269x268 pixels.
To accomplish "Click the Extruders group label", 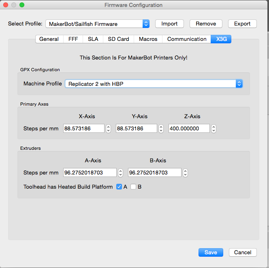I will pyautogui.click(x=30, y=148).
